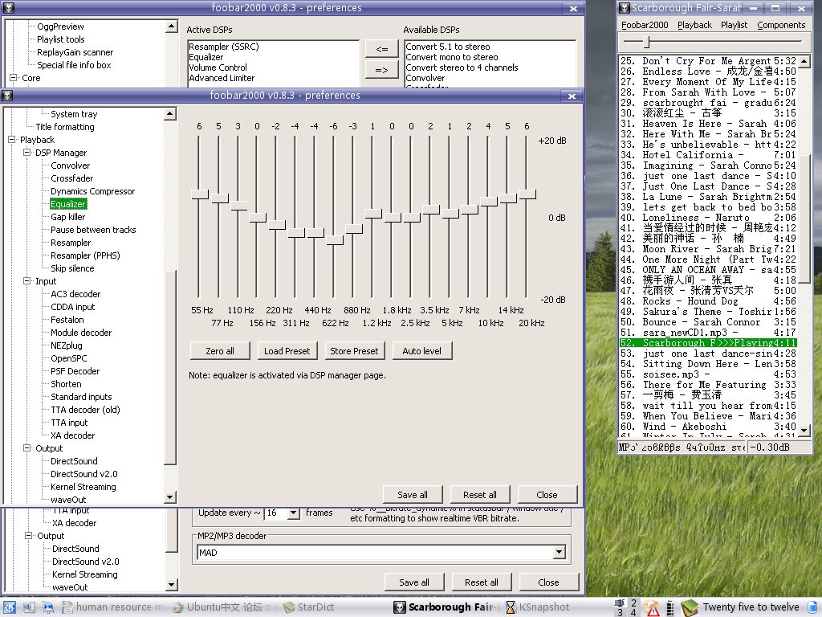The height and width of the screenshot is (617, 822).
Task: Click the right arrow button to remove a DSP
Action: point(382,70)
